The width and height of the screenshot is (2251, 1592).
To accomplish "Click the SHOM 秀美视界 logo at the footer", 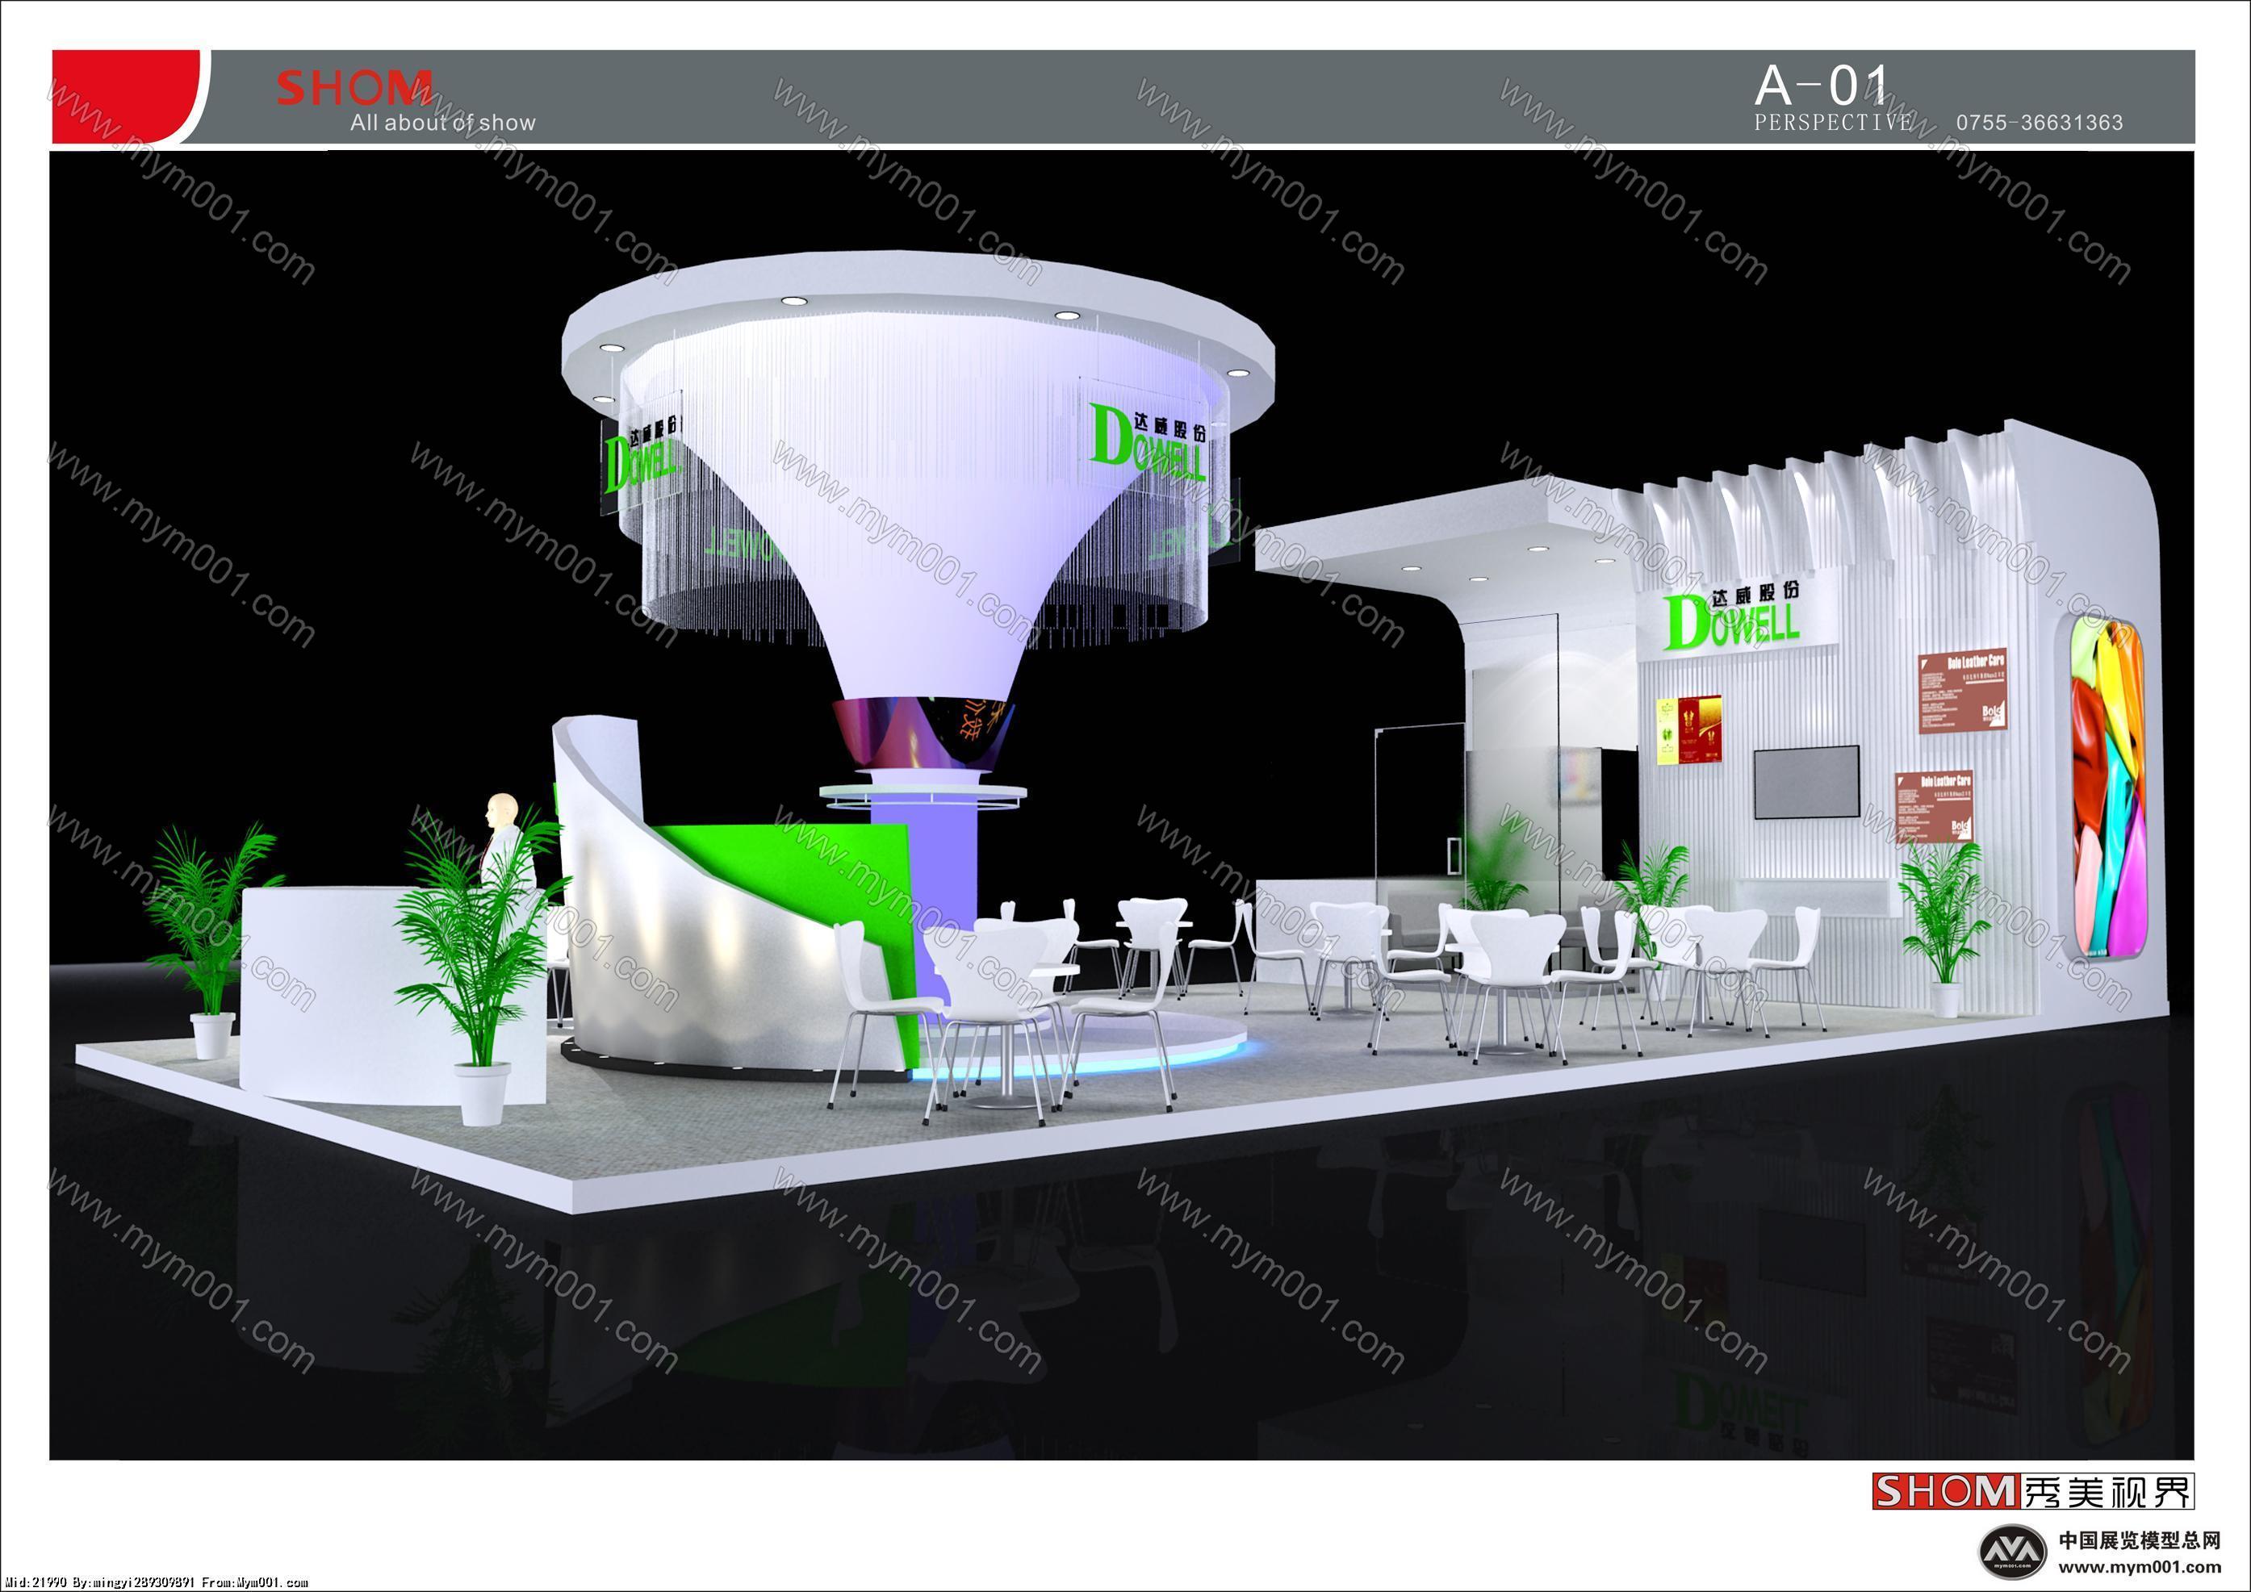I will pos(2033,1492).
